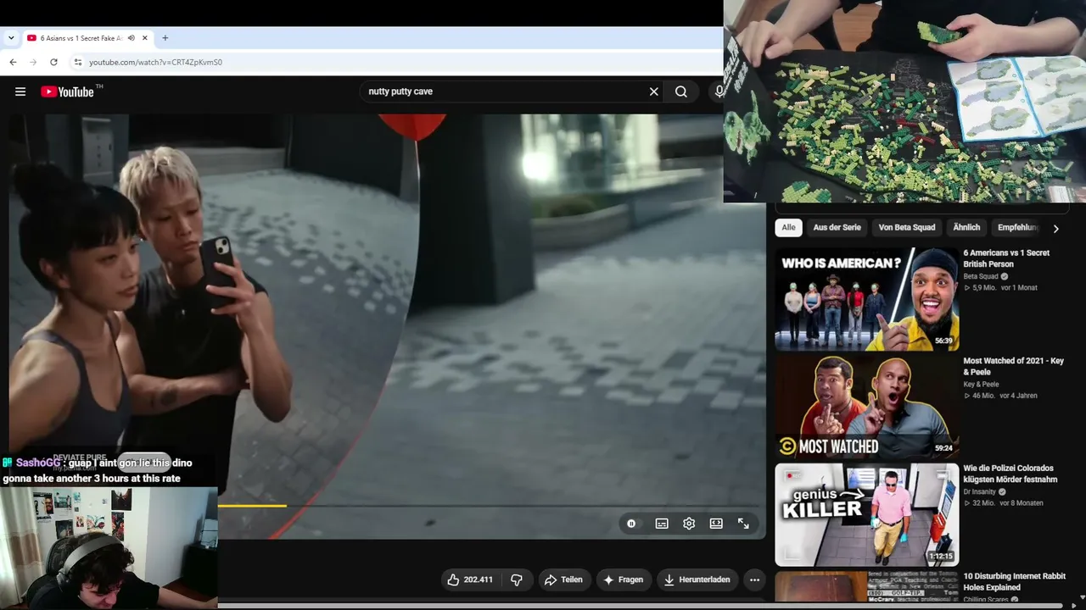
Task: Open 'Wie die Polizei Colorados klügsten Mörder festnahm' title
Action: coord(1010,474)
